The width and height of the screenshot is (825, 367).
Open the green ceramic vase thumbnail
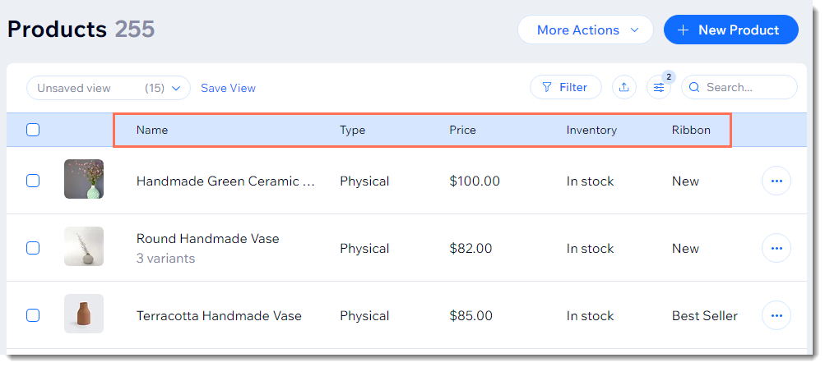(x=84, y=179)
